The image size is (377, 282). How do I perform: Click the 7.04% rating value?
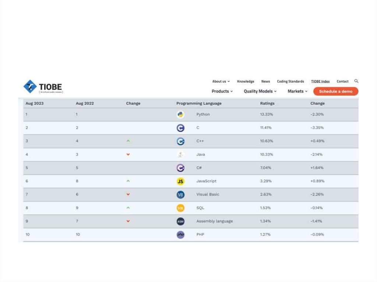[x=265, y=168]
